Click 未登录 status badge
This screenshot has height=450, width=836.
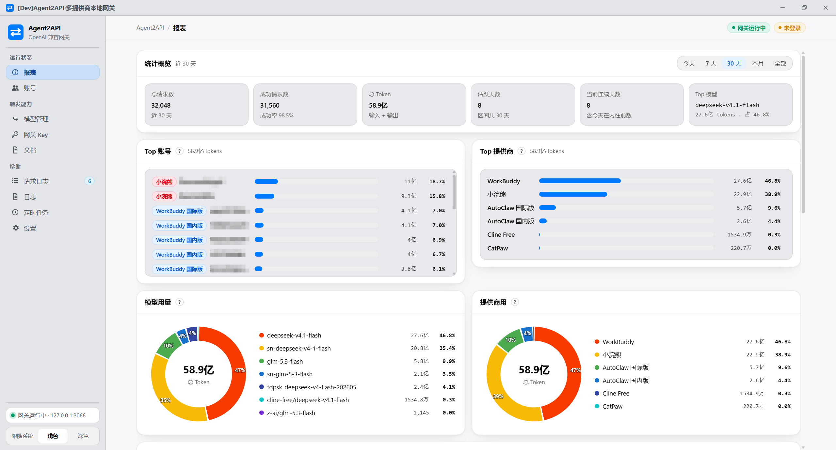[790, 28]
